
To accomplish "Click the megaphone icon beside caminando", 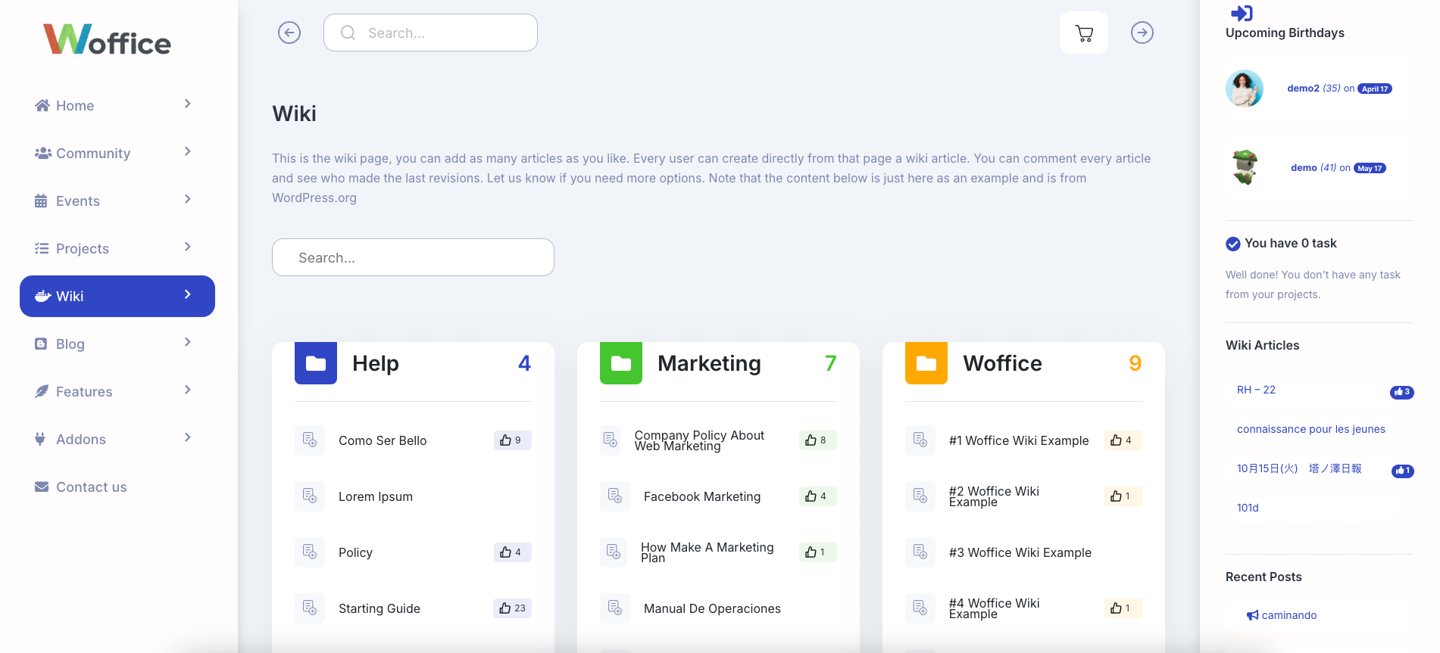I will pyautogui.click(x=1253, y=615).
